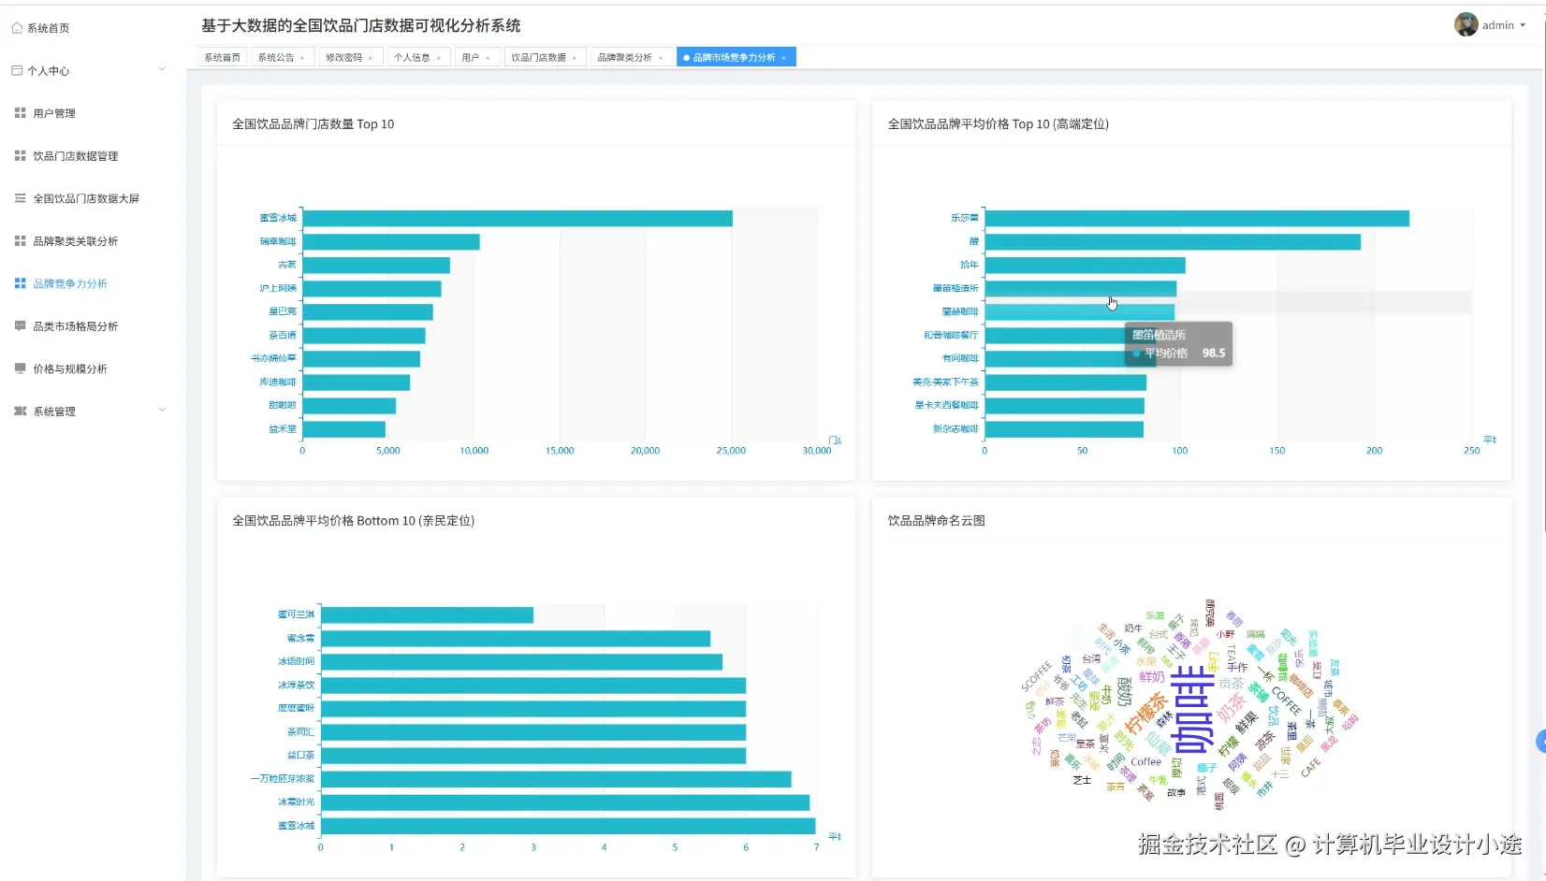Close the 系统公告 tab
The width and height of the screenshot is (1546, 881).
pos(302,58)
